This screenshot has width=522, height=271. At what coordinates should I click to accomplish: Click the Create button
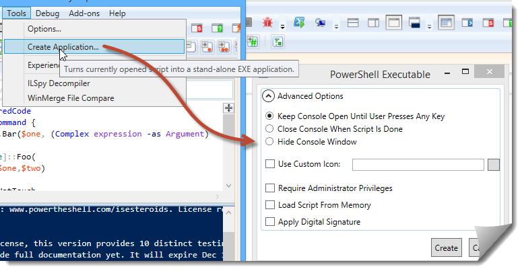(446, 247)
